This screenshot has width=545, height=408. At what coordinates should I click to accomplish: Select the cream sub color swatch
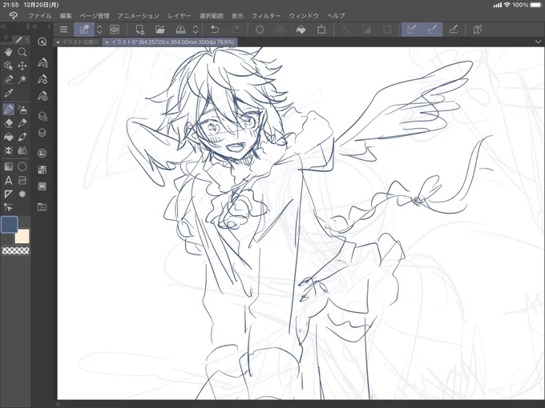[x=22, y=236]
